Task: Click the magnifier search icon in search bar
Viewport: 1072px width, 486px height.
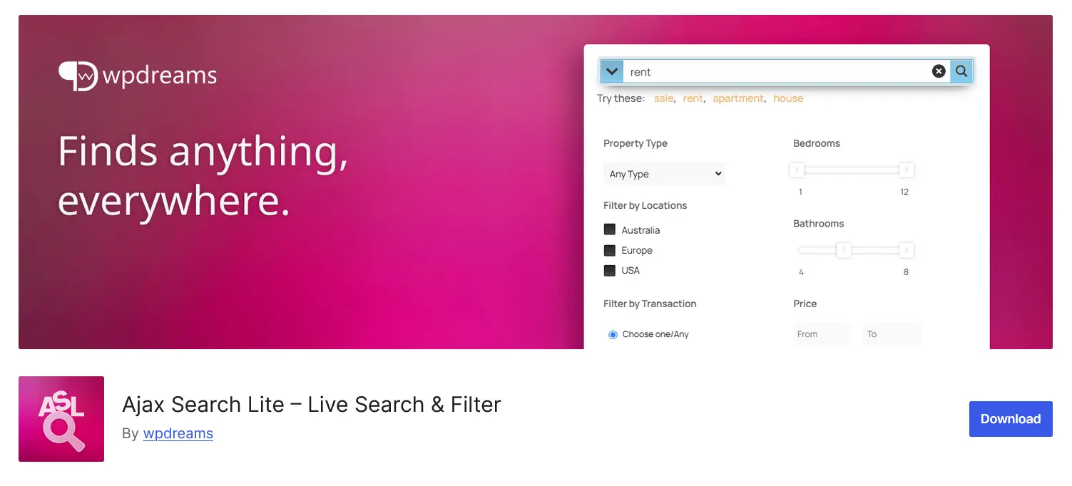Action: coord(961,71)
